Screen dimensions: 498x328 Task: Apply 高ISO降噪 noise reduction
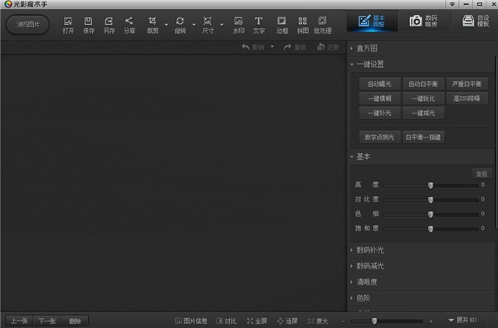pyautogui.click(x=466, y=99)
